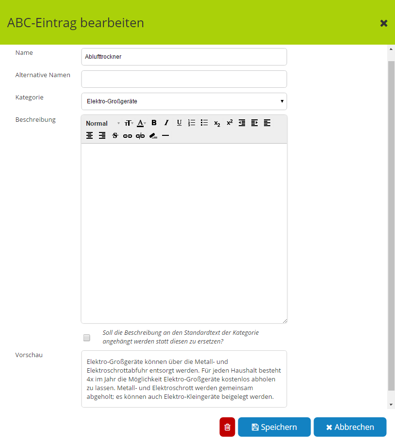The width and height of the screenshot is (395, 443).
Task: Close the ABC-Eintrag bearbeiten dialog
Action: click(x=384, y=23)
